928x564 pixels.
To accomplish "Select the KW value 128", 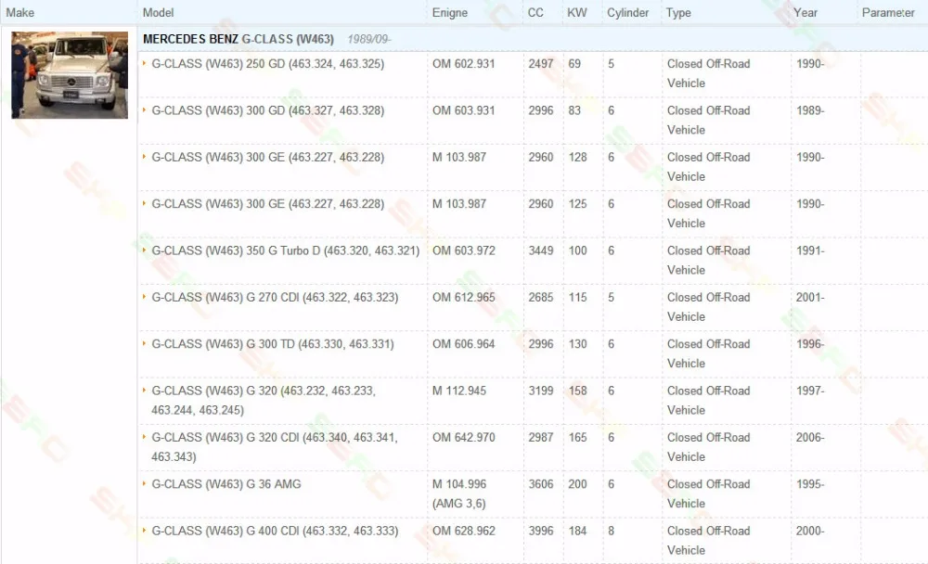I will pyautogui.click(x=577, y=157).
